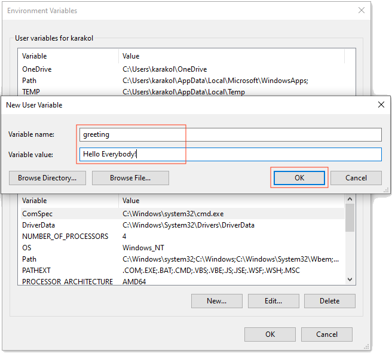Click Cancel in Environment Variables window
The image size is (392, 353).
click(x=327, y=334)
